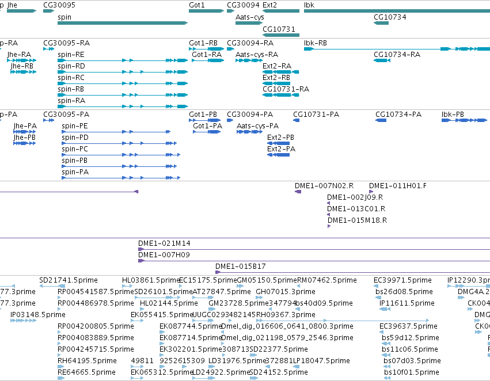
Task: Select the LP18047.5prime EST label
Action: pyautogui.click(x=321, y=361)
